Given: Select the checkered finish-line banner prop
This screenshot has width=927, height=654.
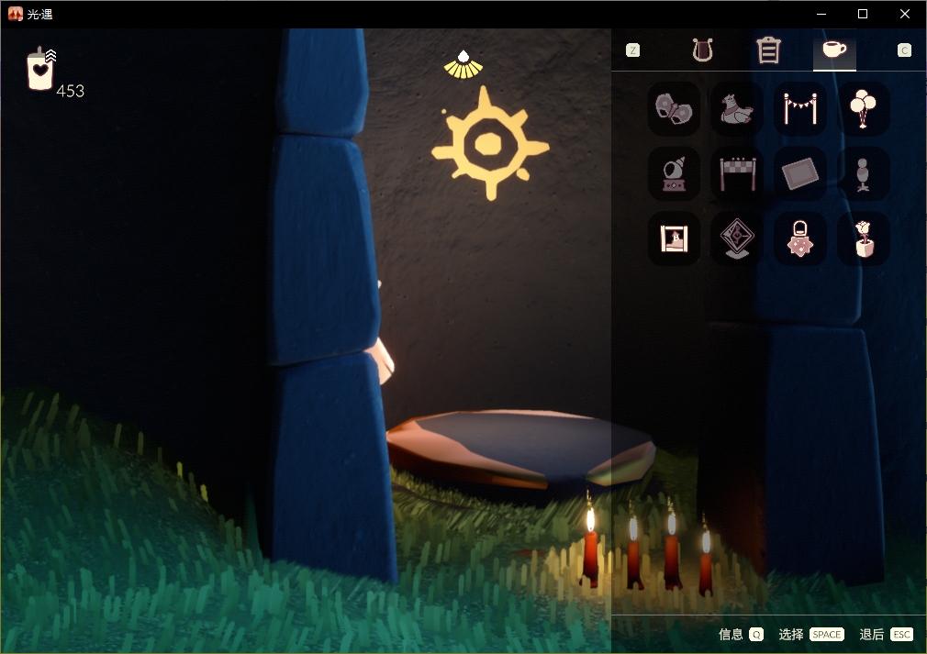Looking at the screenshot, I should coord(737,173).
